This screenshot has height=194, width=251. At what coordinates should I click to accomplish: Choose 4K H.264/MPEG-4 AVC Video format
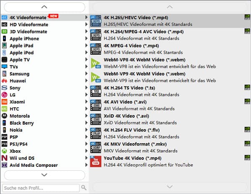point(143,32)
